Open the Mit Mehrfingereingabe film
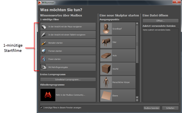 point(68,67)
